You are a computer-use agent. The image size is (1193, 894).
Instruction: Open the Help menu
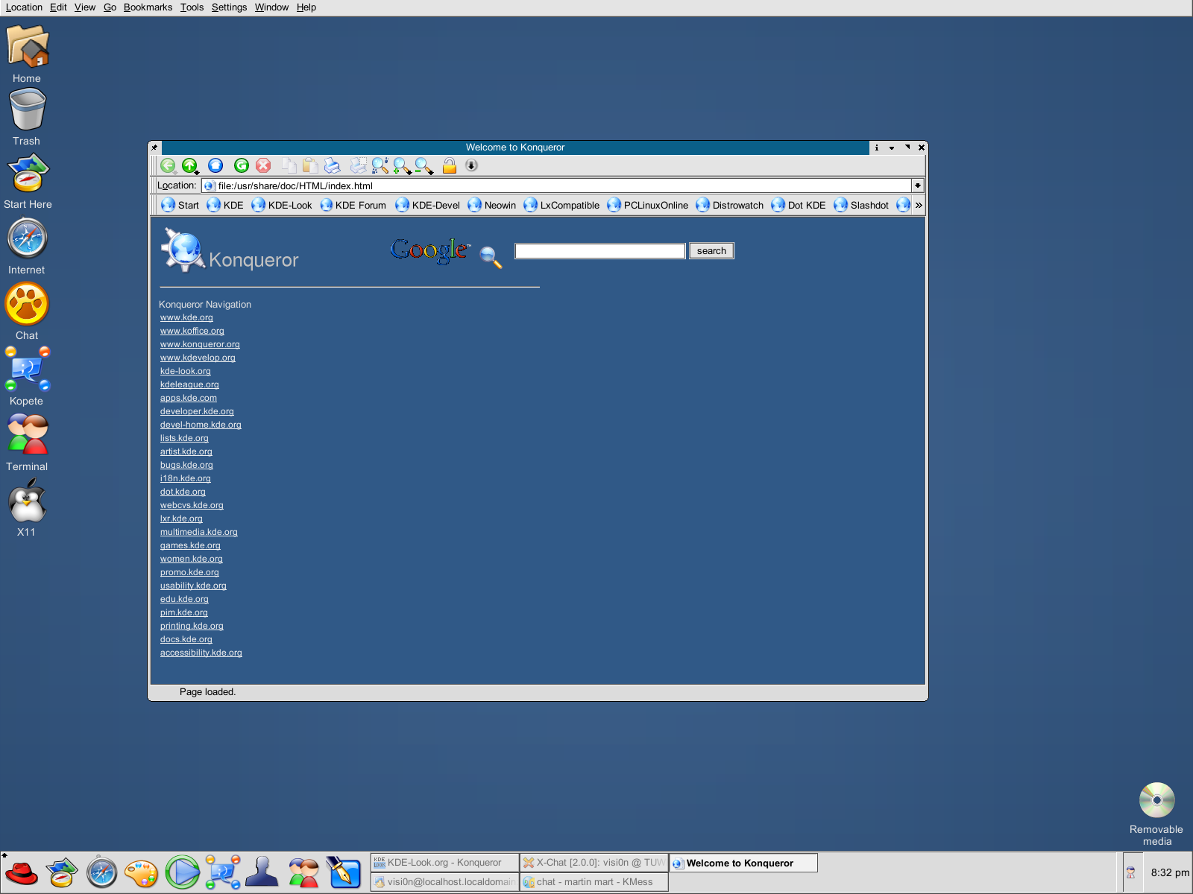click(x=306, y=7)
